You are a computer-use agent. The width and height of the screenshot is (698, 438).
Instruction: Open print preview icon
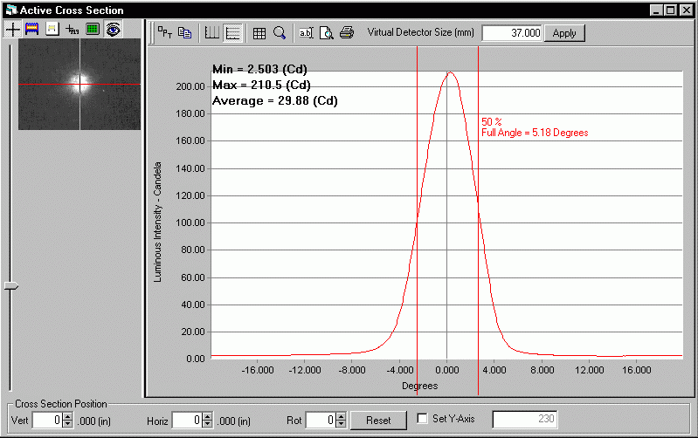[x=327, y=33]
